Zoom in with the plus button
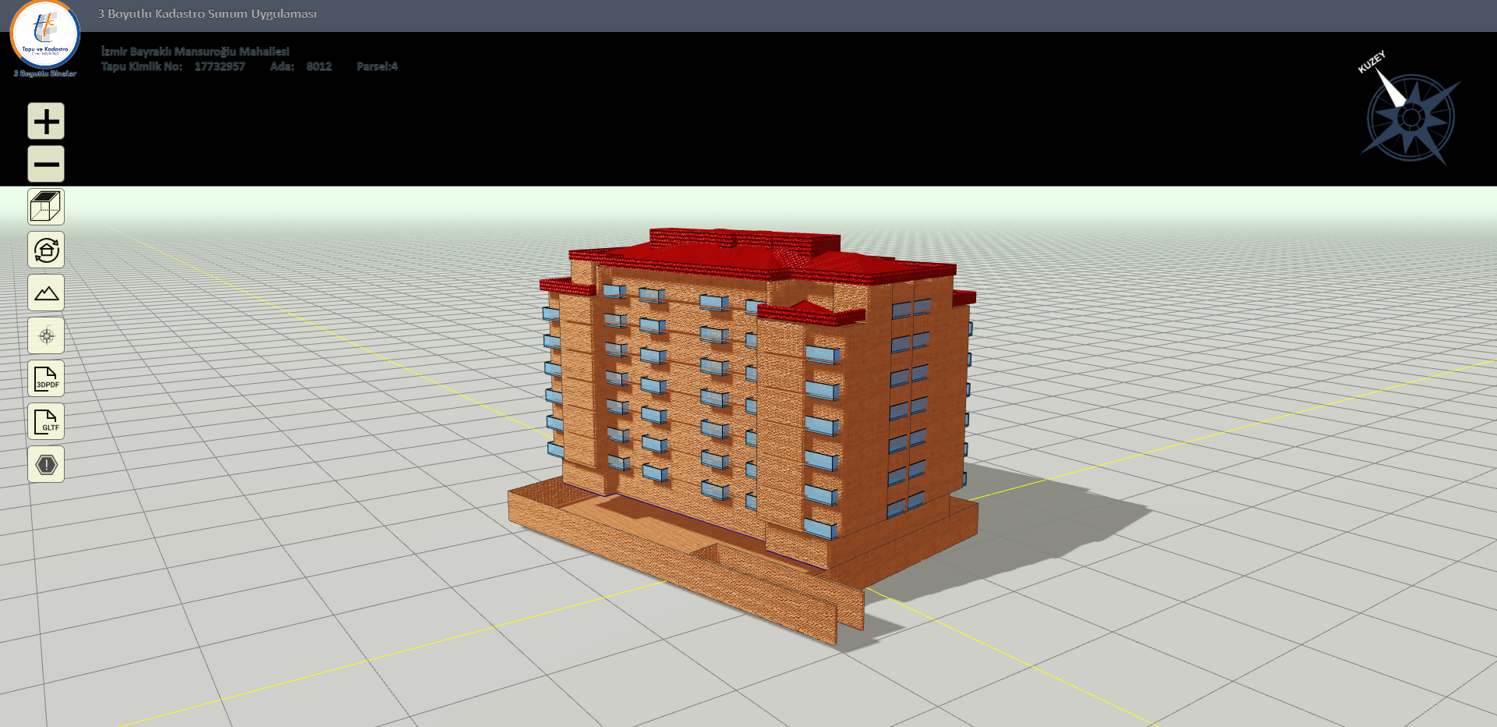1497x727 pixels. 46,122
